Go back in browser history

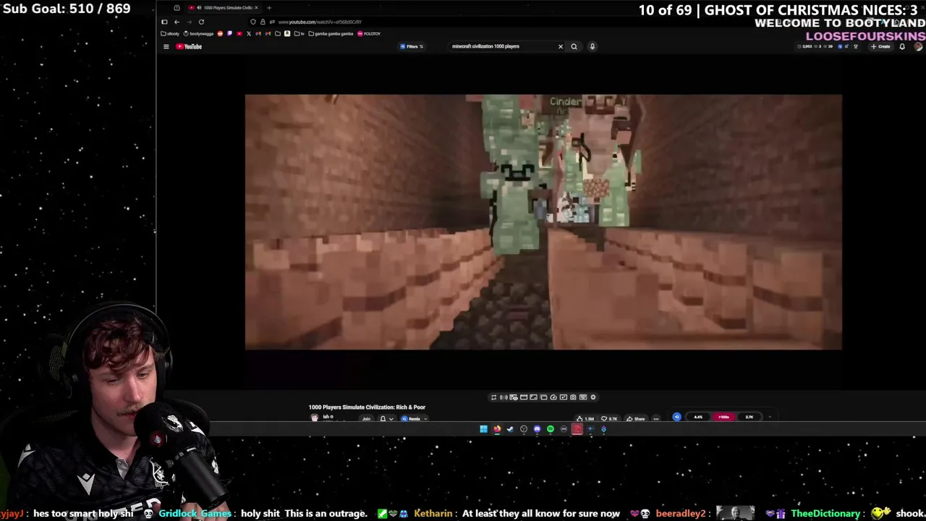tap(177, 22)
